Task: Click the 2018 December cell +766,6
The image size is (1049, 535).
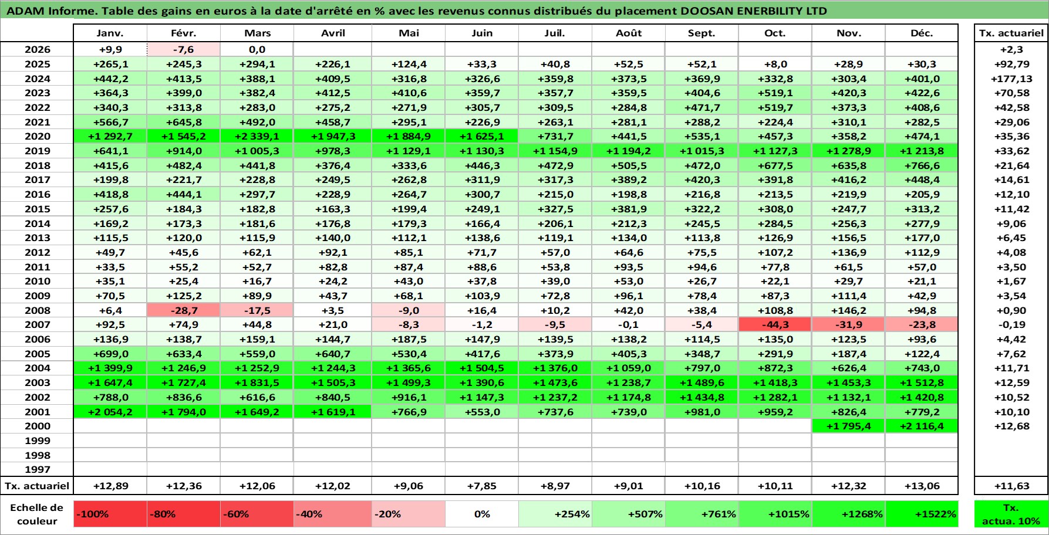Action: tap(922, 165)
